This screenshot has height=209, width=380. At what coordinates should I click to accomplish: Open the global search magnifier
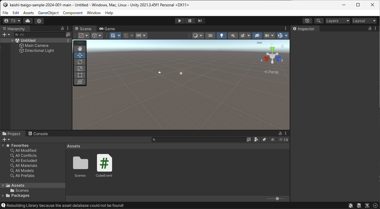(319, 21)
